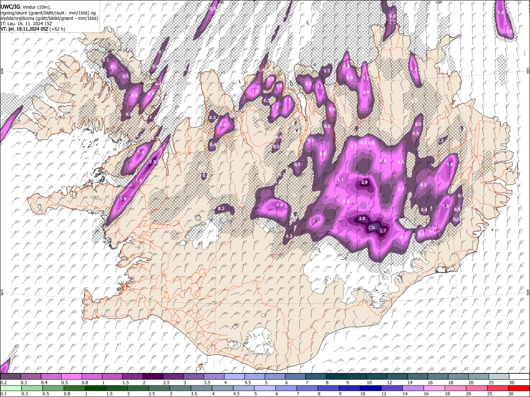Click white 30 swatch ending the upper legend
This screenshot has height=397, width=530.
click(x=519, y=377)
